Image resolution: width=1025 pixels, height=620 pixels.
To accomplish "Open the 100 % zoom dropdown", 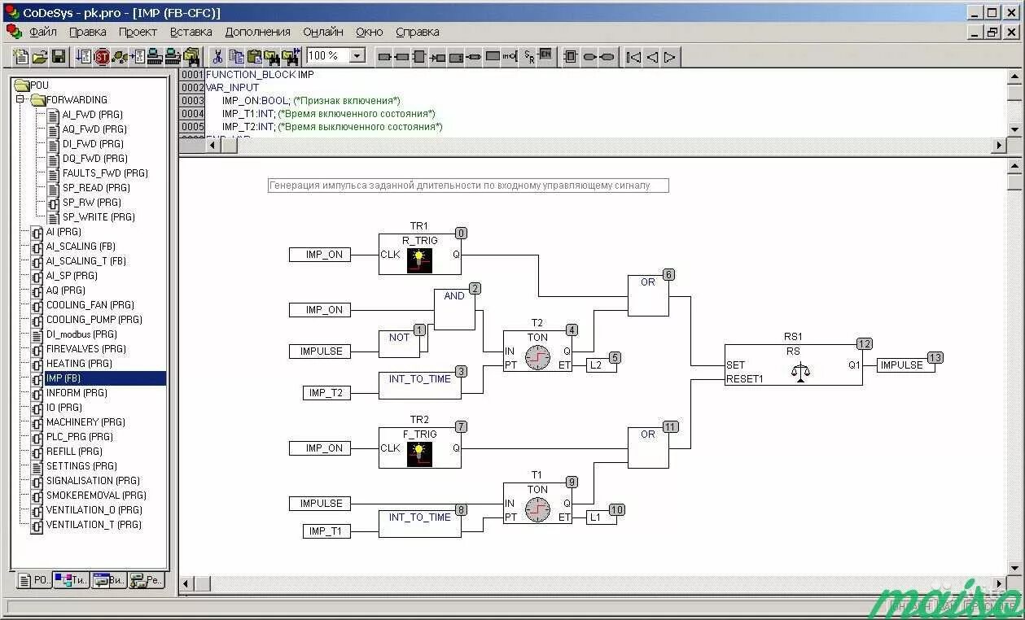I will tap(357, 56).
